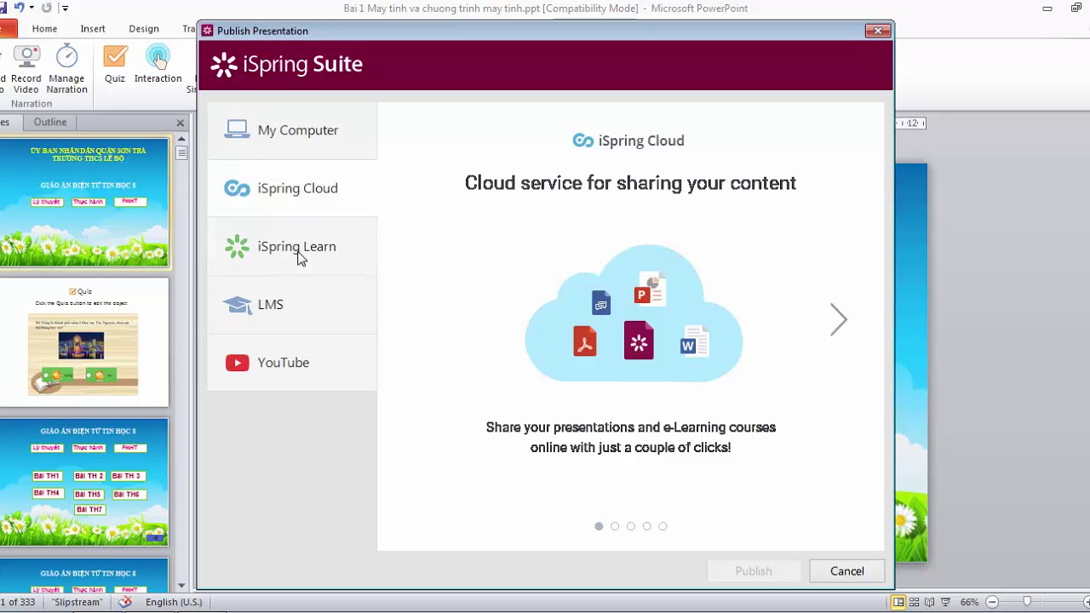Click the green iSpring Learn icon
Viewport: 1090px width, 613px height.
point(237,246)
